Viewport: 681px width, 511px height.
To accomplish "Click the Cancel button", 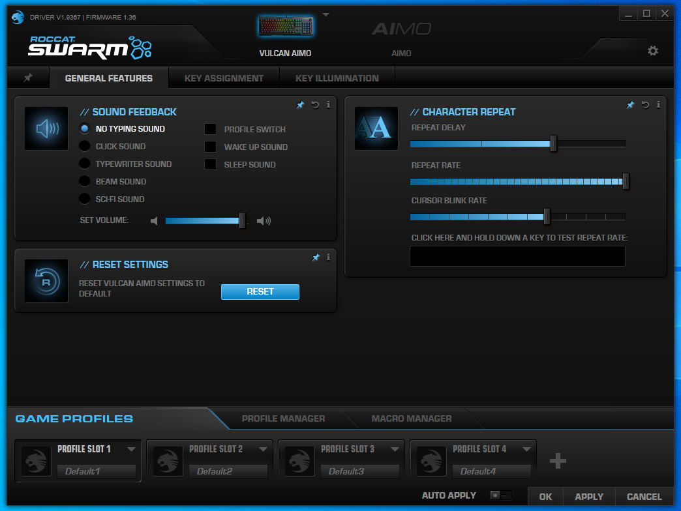I will pos(644,497).
